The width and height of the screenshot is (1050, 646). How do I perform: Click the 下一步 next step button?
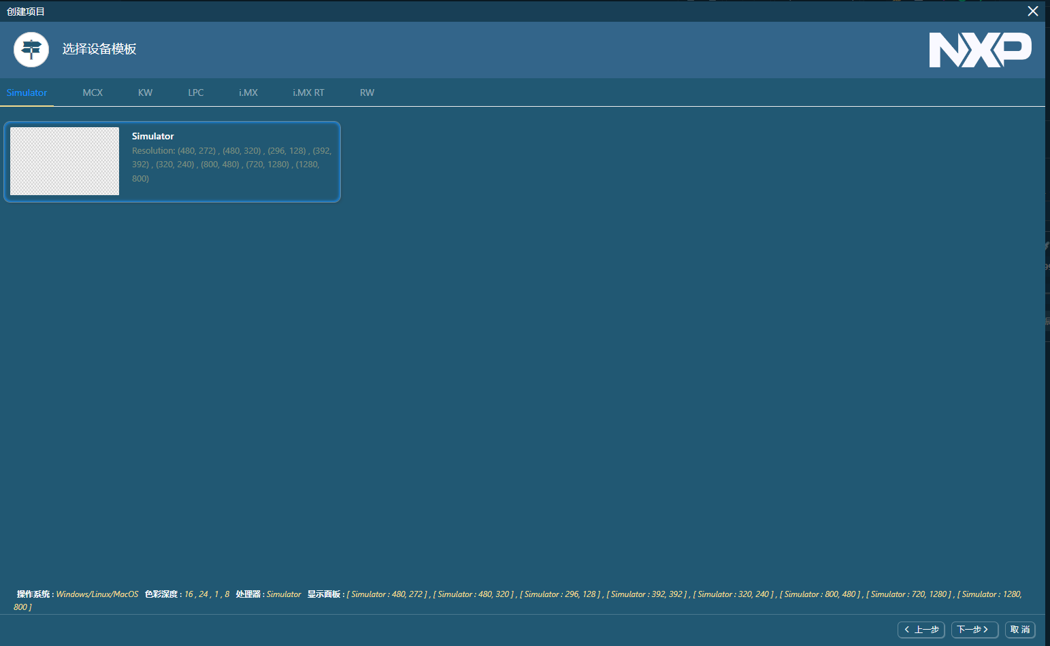click(974, 630)
